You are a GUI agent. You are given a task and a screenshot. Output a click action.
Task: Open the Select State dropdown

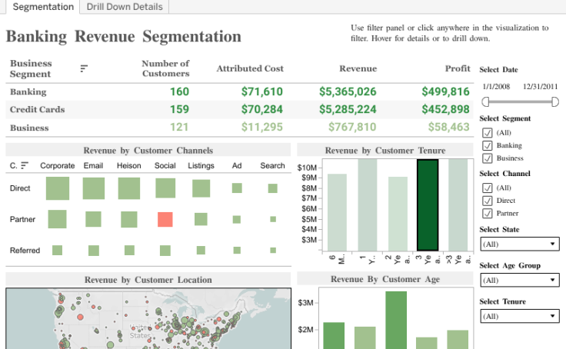(519, 244)
